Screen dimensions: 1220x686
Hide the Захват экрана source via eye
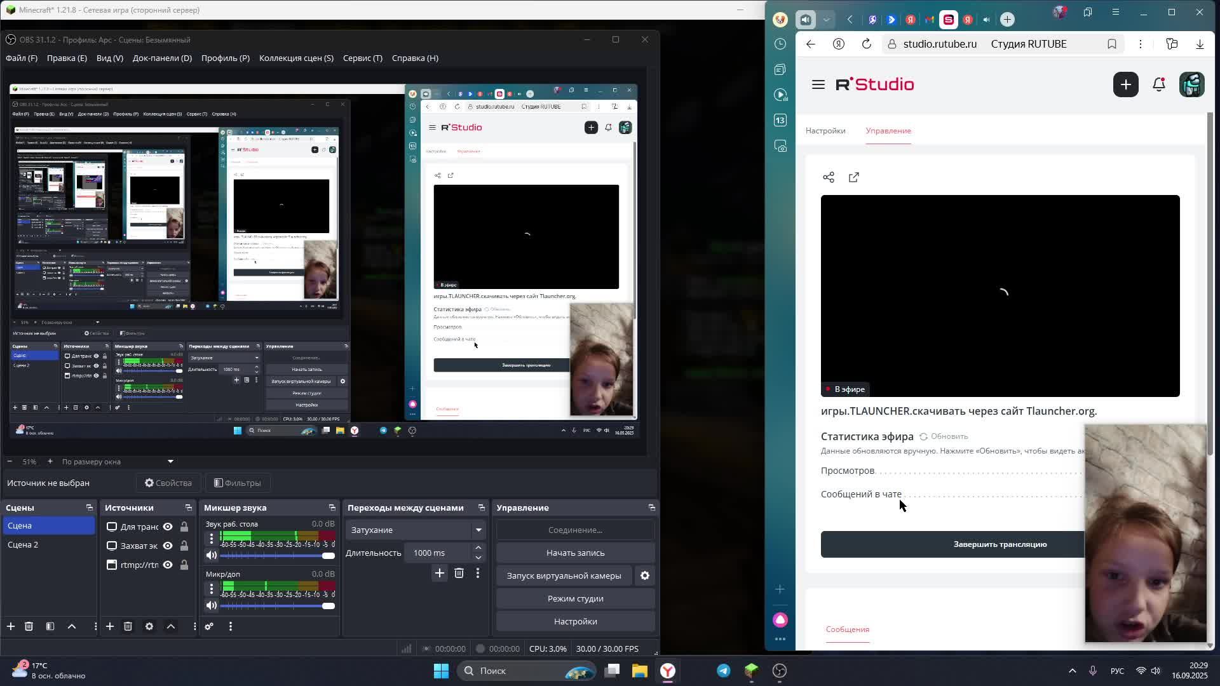[168, 546]
